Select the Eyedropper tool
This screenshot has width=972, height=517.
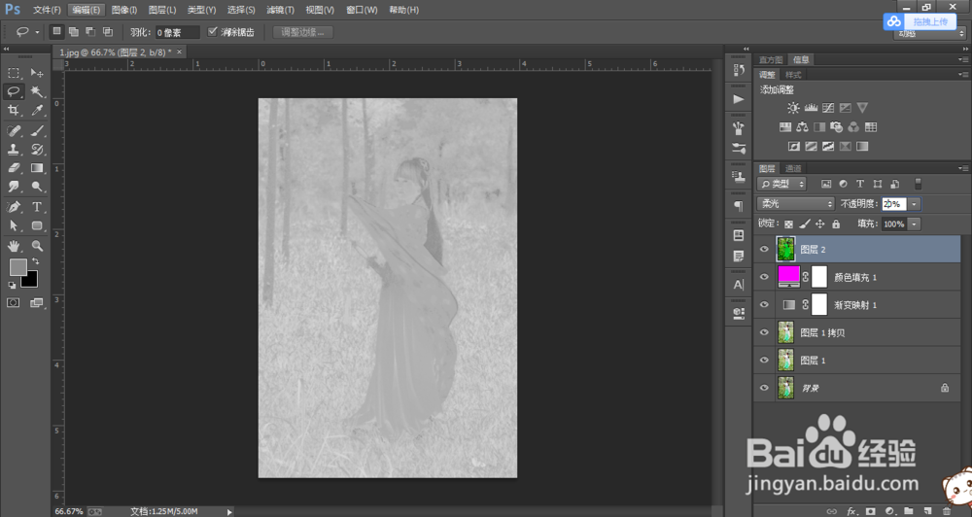click(x=37, y=111)
